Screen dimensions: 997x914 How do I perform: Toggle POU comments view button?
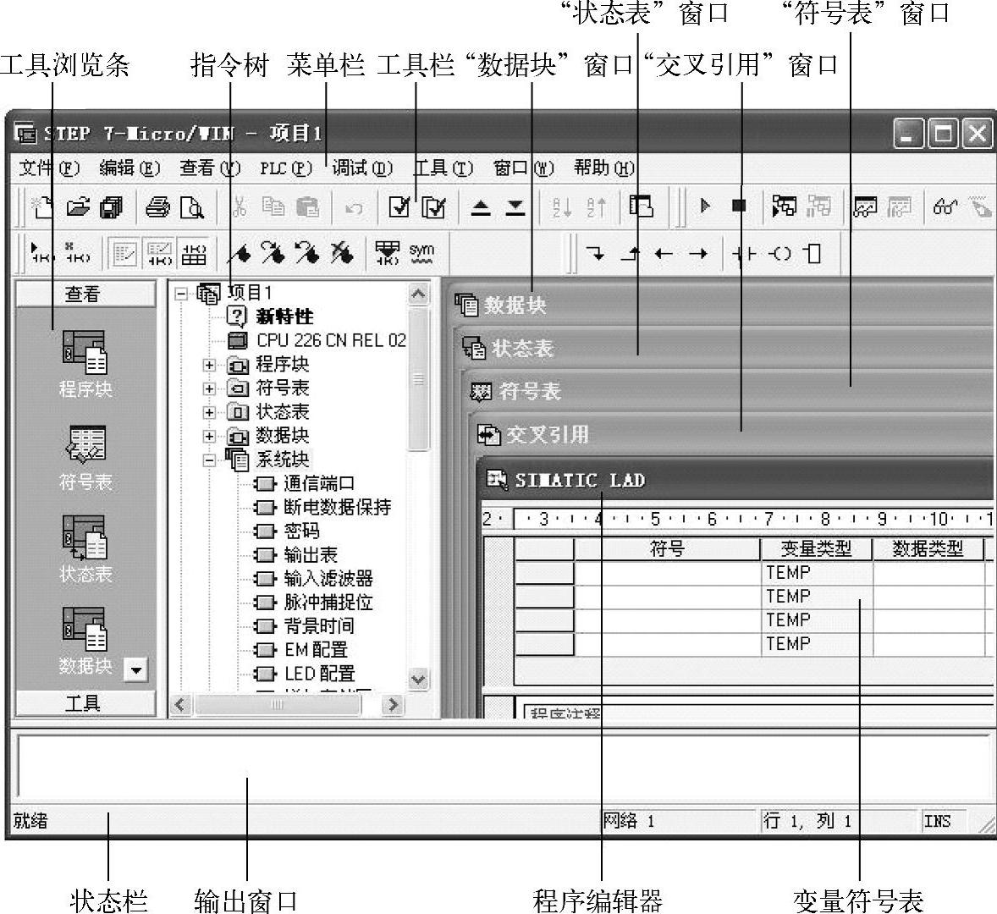tap(124, 254)
